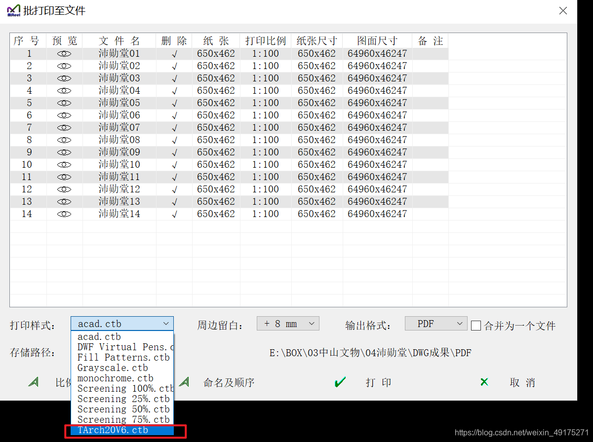Image resolution: width=593 pixels, height=442 pixels.
Task: Preview file 沛勋堂10 via eye icon
Action: [64, 165]
